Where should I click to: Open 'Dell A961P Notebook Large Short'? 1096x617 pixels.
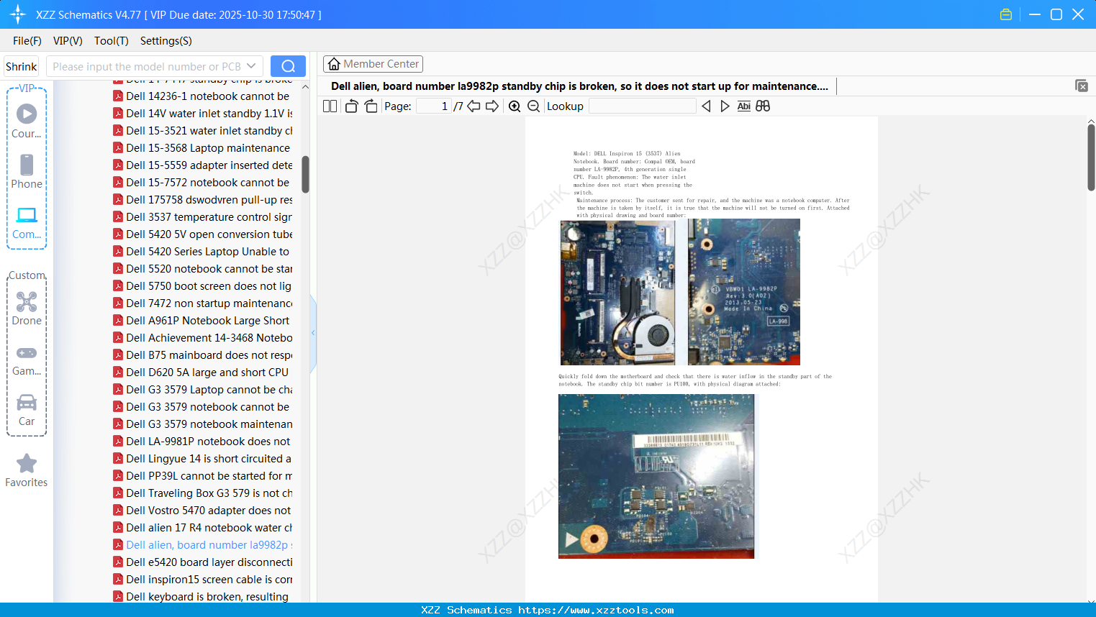[x=203, y=321]
